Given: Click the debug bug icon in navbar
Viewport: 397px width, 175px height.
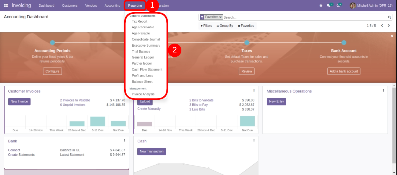Looking at the screenshot, I should pyautogui.click(x=321, y=5).
